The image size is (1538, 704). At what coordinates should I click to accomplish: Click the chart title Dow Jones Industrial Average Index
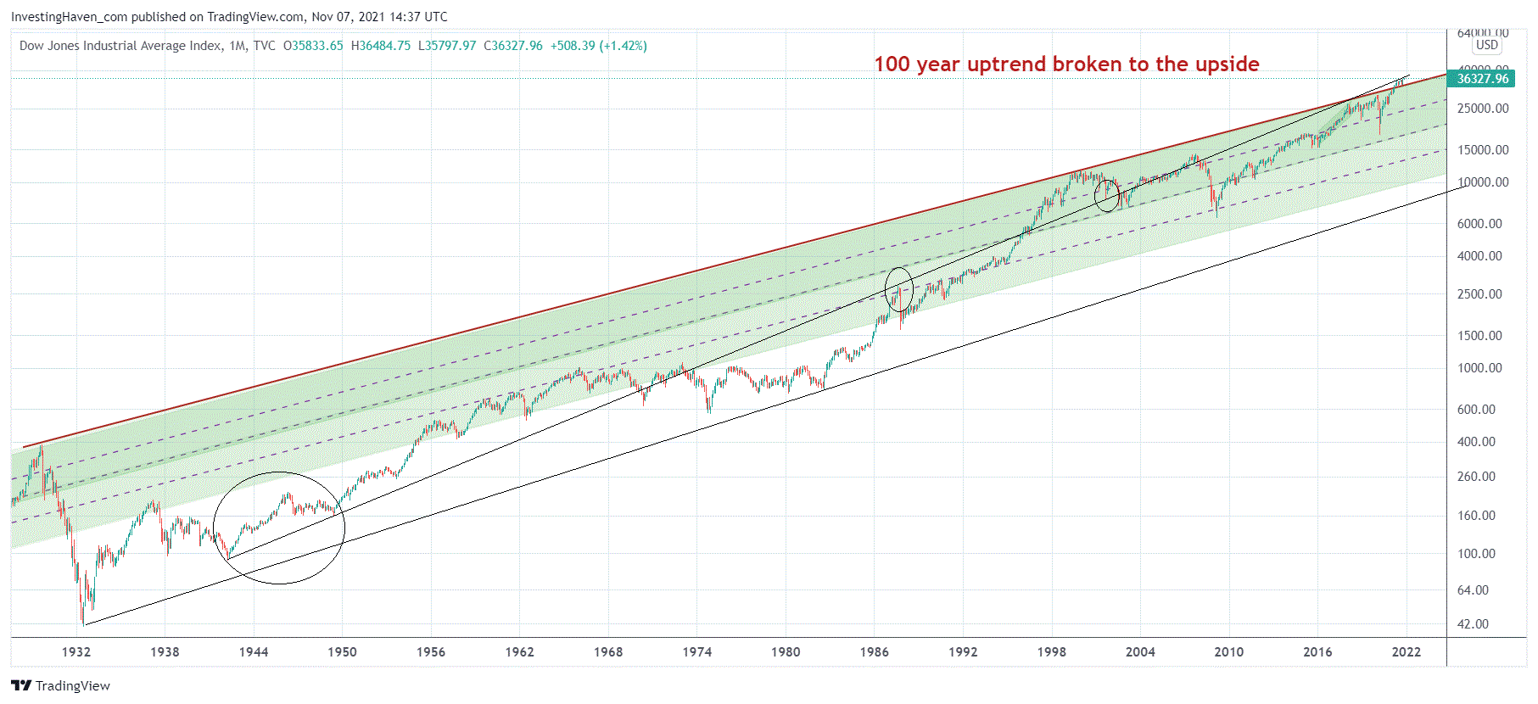click(120, 46)
